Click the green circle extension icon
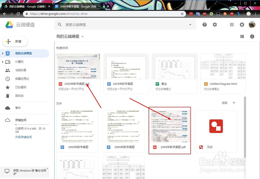The width and height of the screenshot is (260, 179). coord(211,14)
